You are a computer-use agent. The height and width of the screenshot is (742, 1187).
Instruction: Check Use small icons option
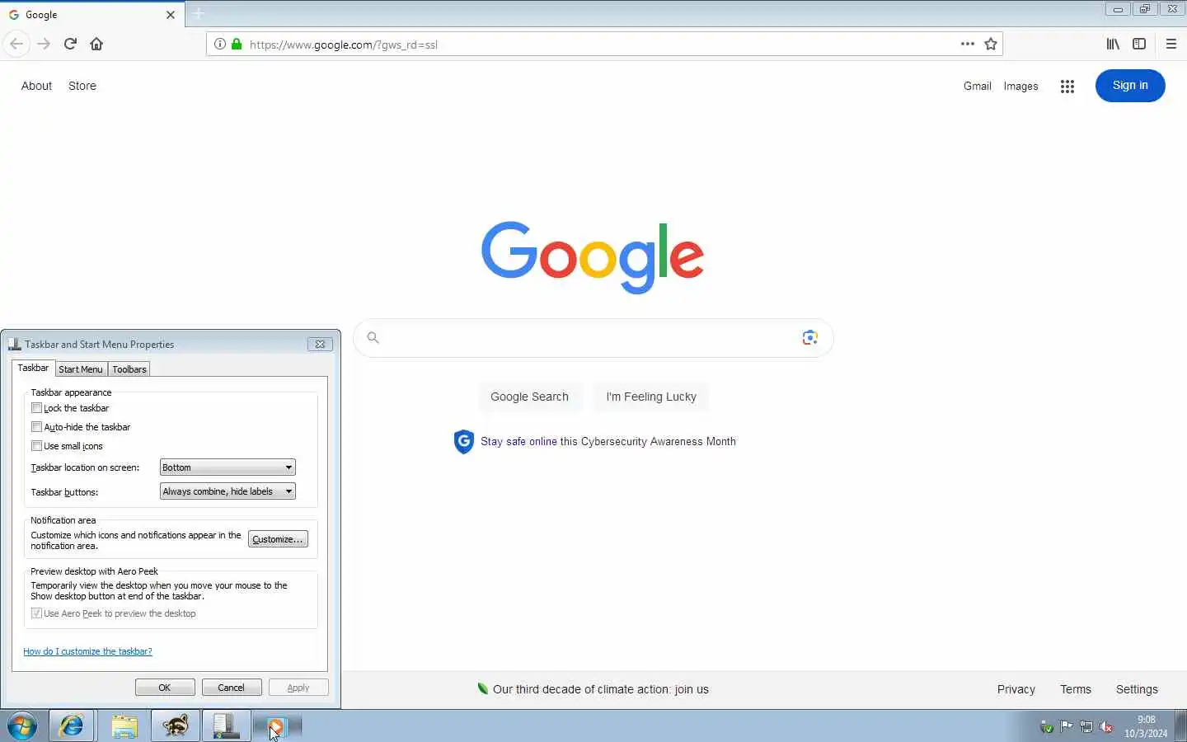pos(36,445)
